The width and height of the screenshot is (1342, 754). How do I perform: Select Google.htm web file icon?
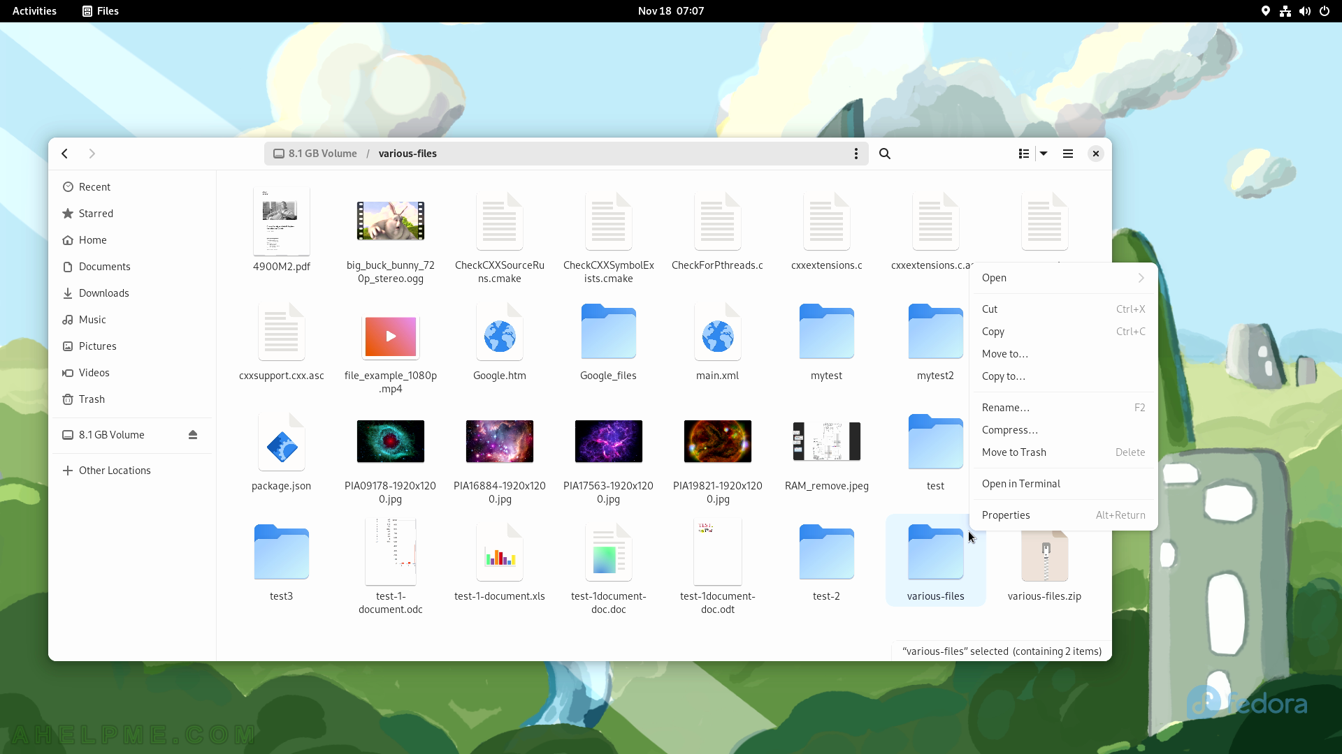(500, 332)
